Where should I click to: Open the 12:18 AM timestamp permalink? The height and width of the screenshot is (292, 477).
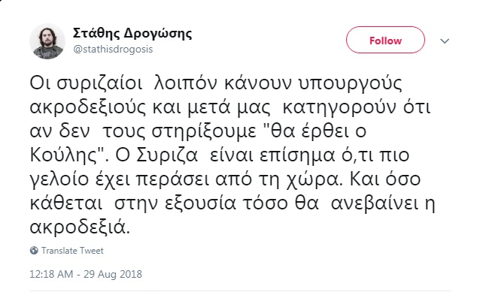click(51, 274)
